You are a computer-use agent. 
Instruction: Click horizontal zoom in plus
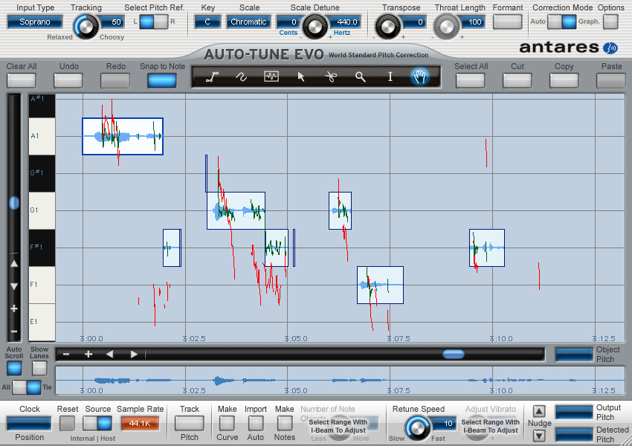[x=88, y=354]
